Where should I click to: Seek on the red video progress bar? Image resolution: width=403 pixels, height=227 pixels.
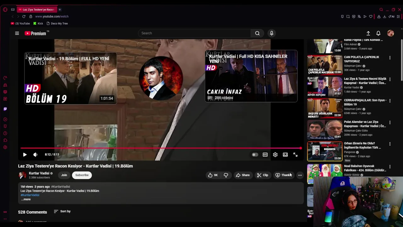(x=161, y=148)
